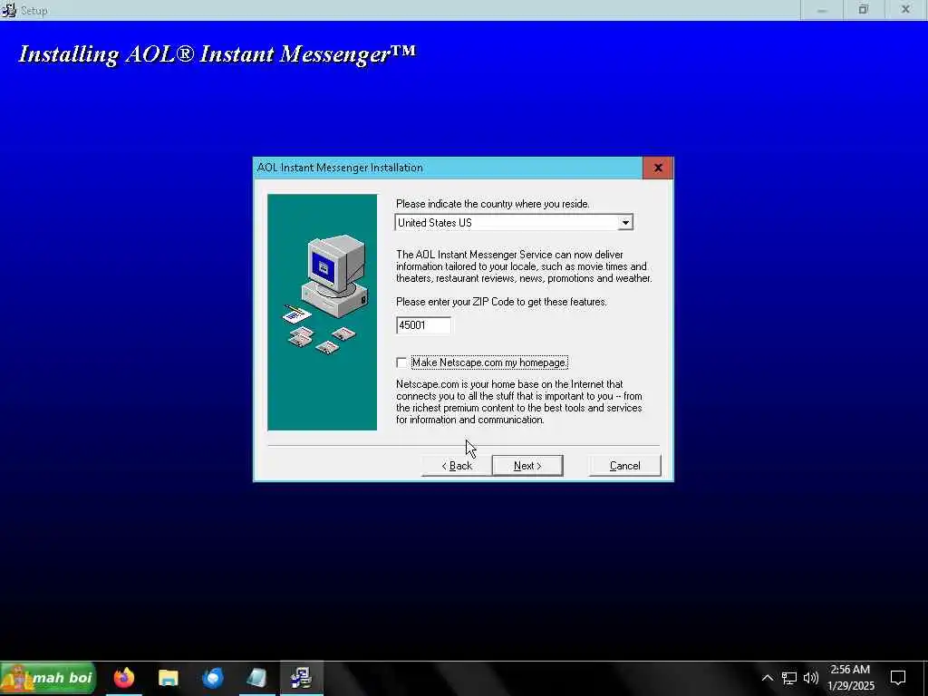Open the notification center icon

click(898, 678)
